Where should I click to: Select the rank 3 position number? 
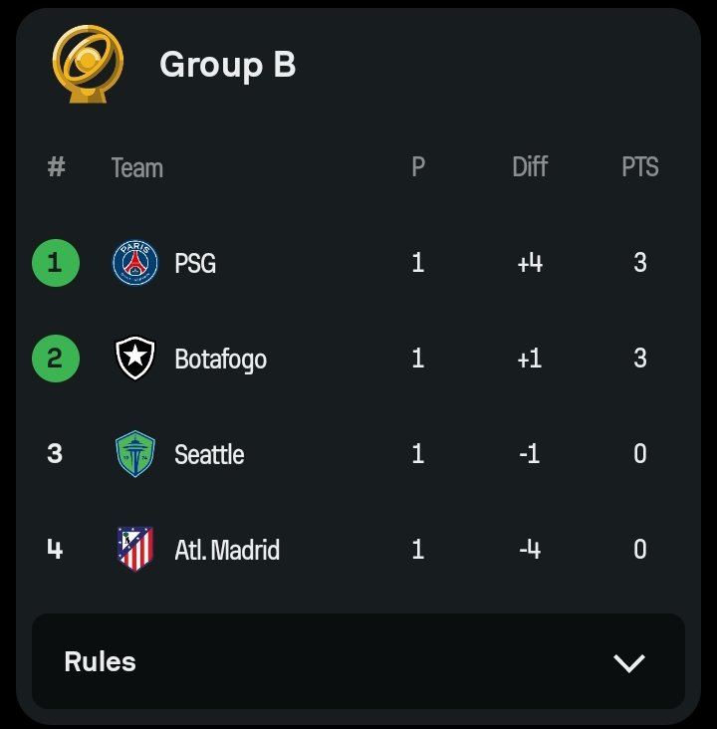tap(55, 454)
